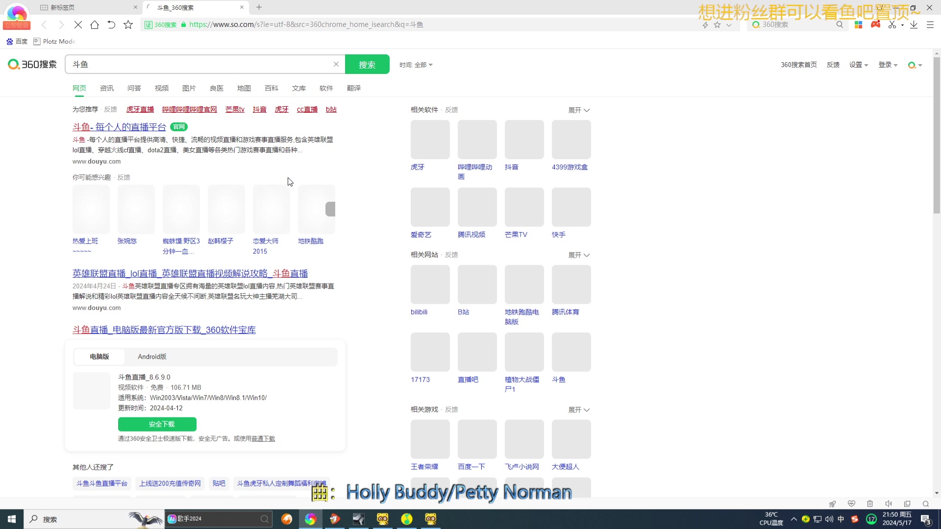
Task: Select the 图片 search tab
Action: pos(189,88)
